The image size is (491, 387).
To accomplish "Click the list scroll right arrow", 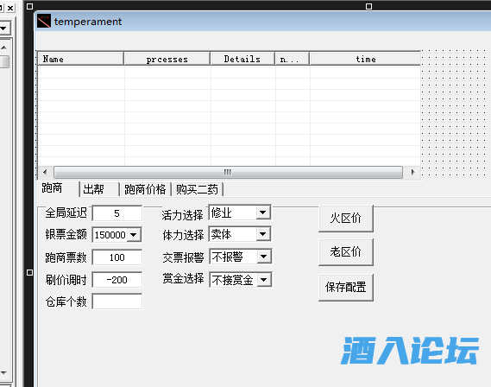I will pyautogui.click(x=412, y=172).
